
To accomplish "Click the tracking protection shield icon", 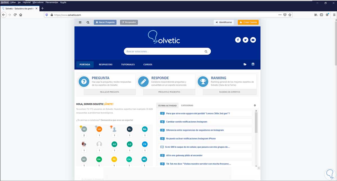I will 47,15.
